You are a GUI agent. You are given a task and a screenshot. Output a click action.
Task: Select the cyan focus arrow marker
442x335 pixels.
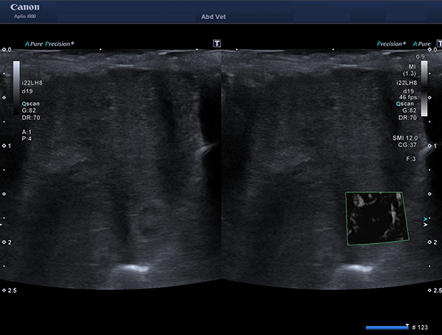coord(425,219)
